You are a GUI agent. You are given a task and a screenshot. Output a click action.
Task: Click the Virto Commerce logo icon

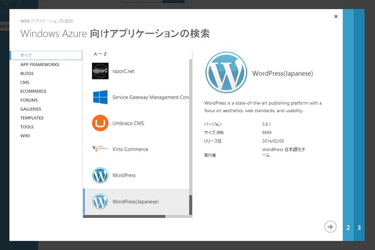pos(100,149)
